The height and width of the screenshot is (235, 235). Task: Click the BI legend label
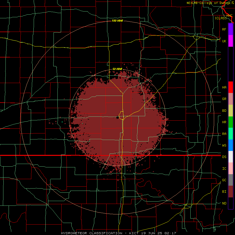(x=224, y=192)
